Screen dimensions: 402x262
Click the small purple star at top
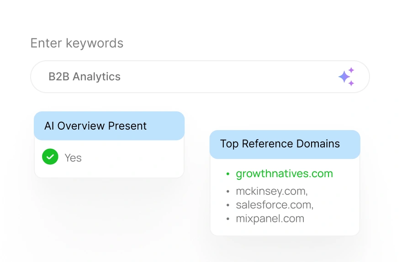pyautogui.click(x=351, y=70)
